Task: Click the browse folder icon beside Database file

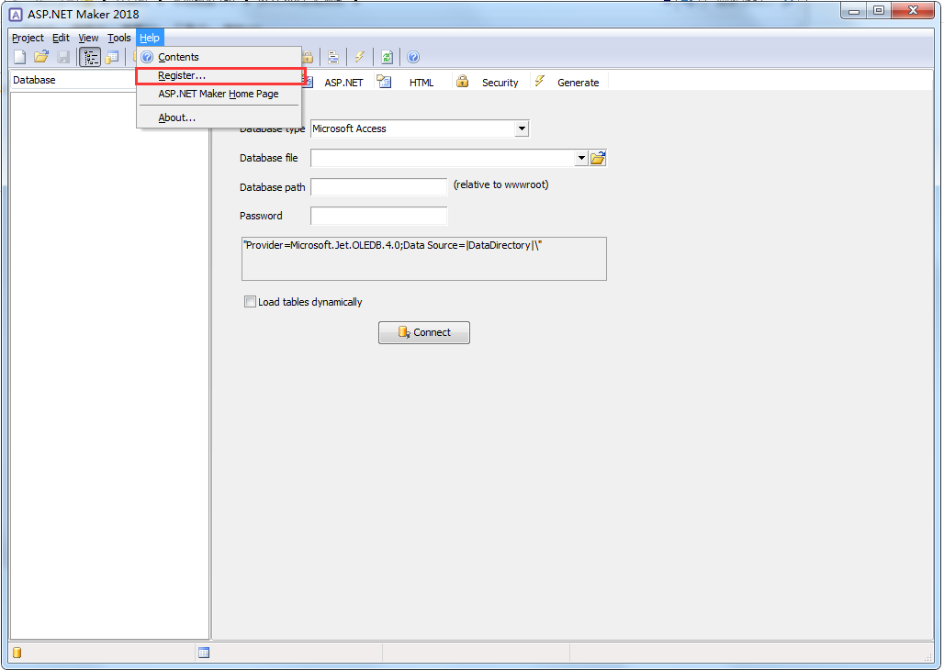Action: click(598, 158)
